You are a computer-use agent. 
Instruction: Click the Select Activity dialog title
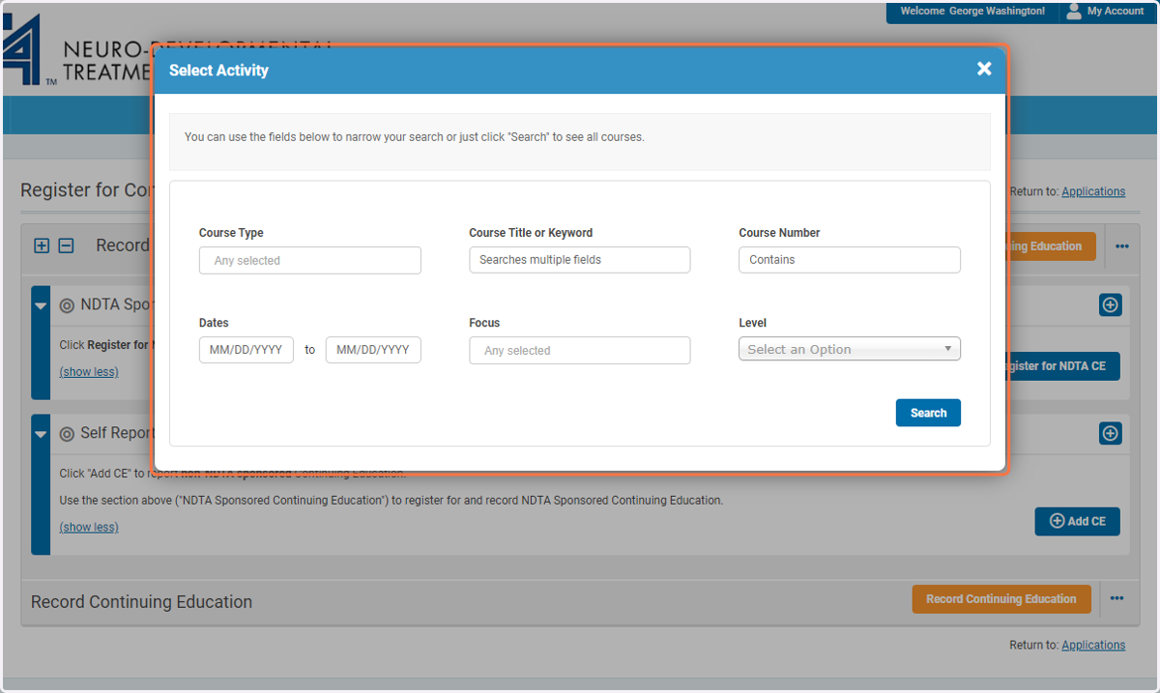[x=218, y=70]
